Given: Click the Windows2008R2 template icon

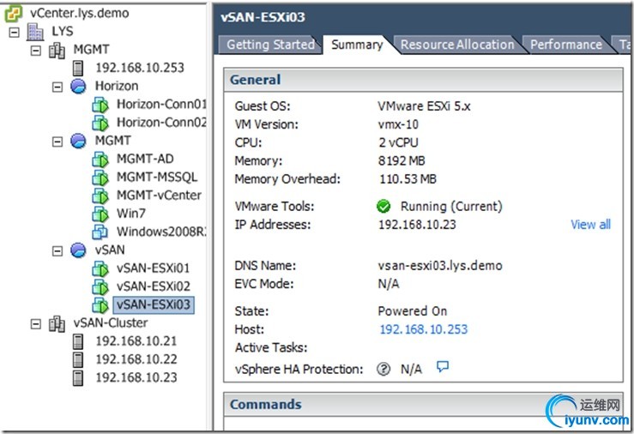Looking at the screenshot, I should (100, 232).
